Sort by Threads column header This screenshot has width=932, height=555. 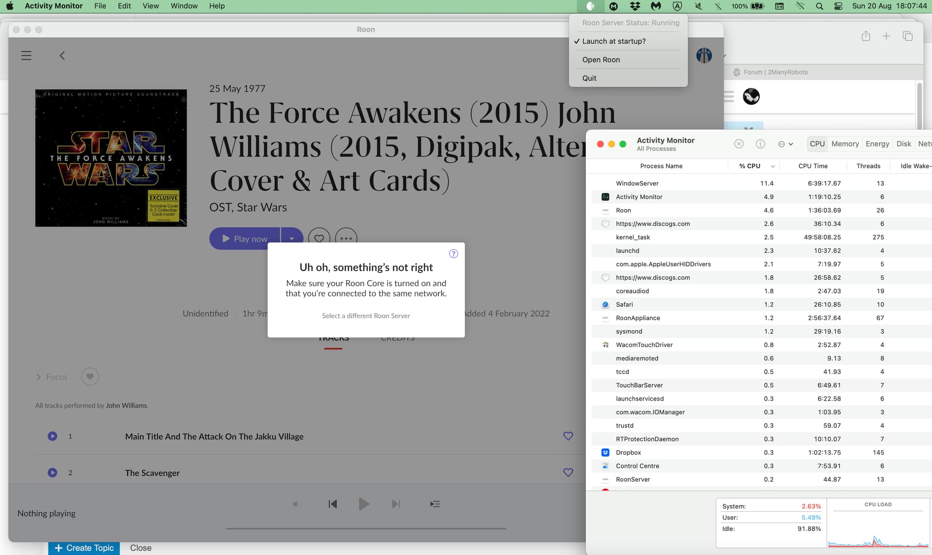coord(868,166)
